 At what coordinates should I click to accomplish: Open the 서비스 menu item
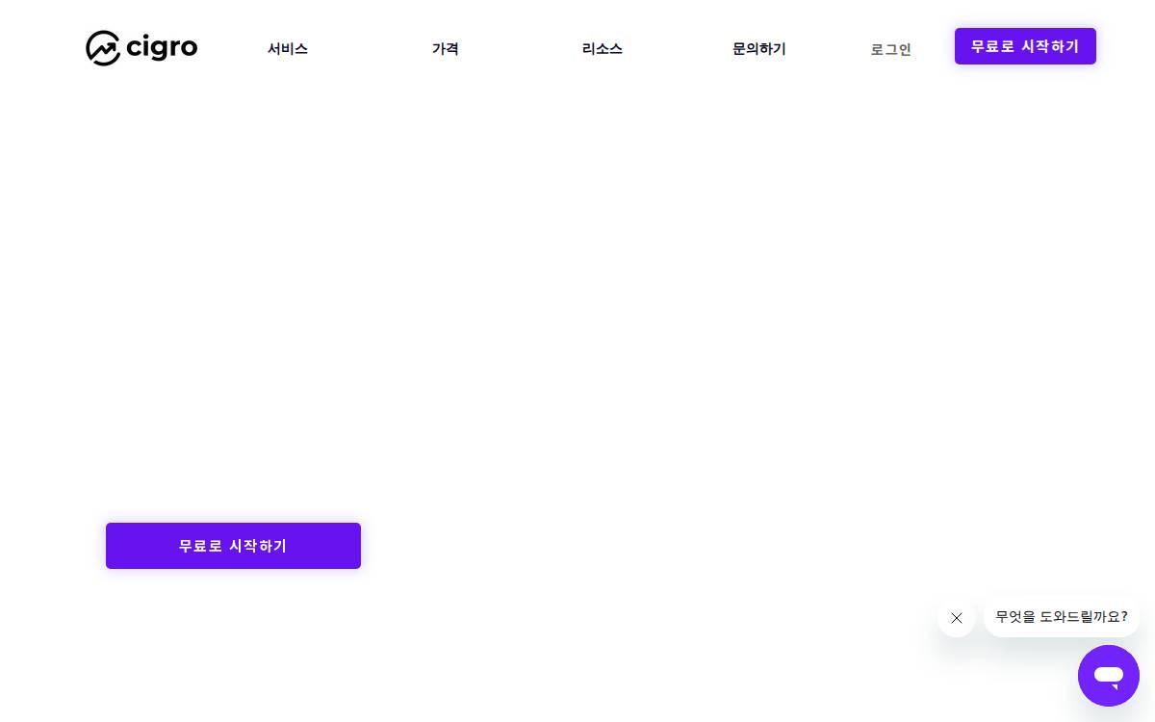pyautogui.click(x=288, y=49)
